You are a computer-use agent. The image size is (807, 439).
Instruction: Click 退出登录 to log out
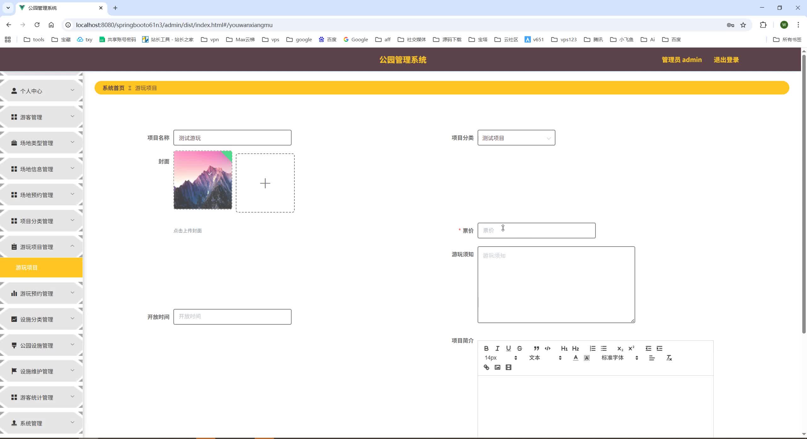(726, 60)
